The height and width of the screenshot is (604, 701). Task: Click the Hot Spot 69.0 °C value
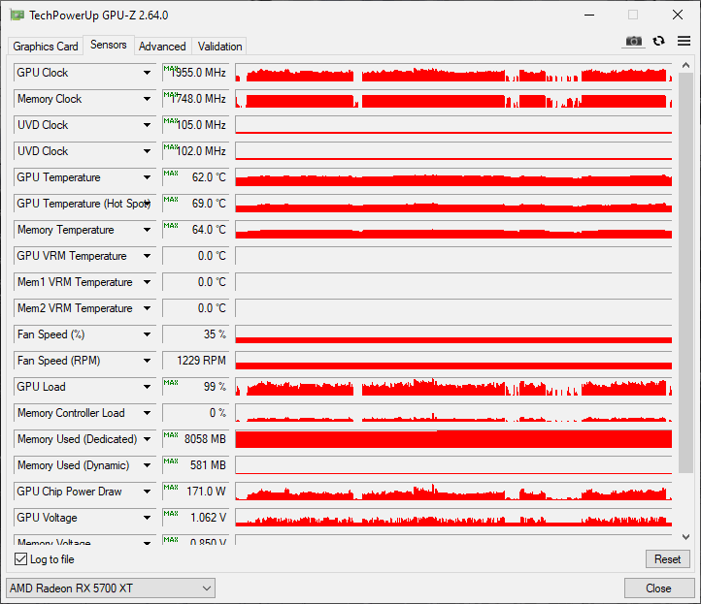196,204
